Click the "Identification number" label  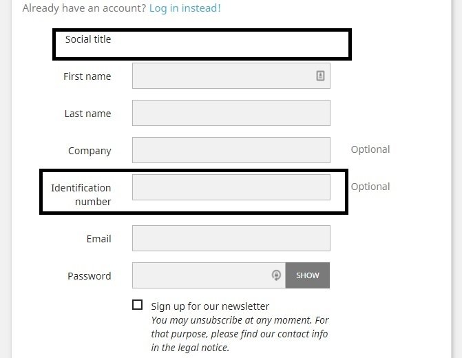pyautogui.click(x=81, y=194)
